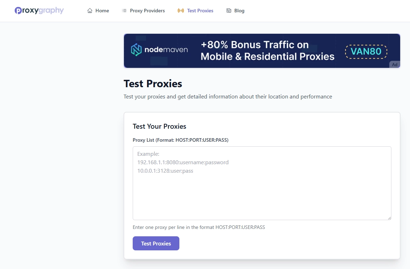Viewport: 410px width, 269px height.
Task: Click the textarea resize handle
Action: tap(389, 218)
